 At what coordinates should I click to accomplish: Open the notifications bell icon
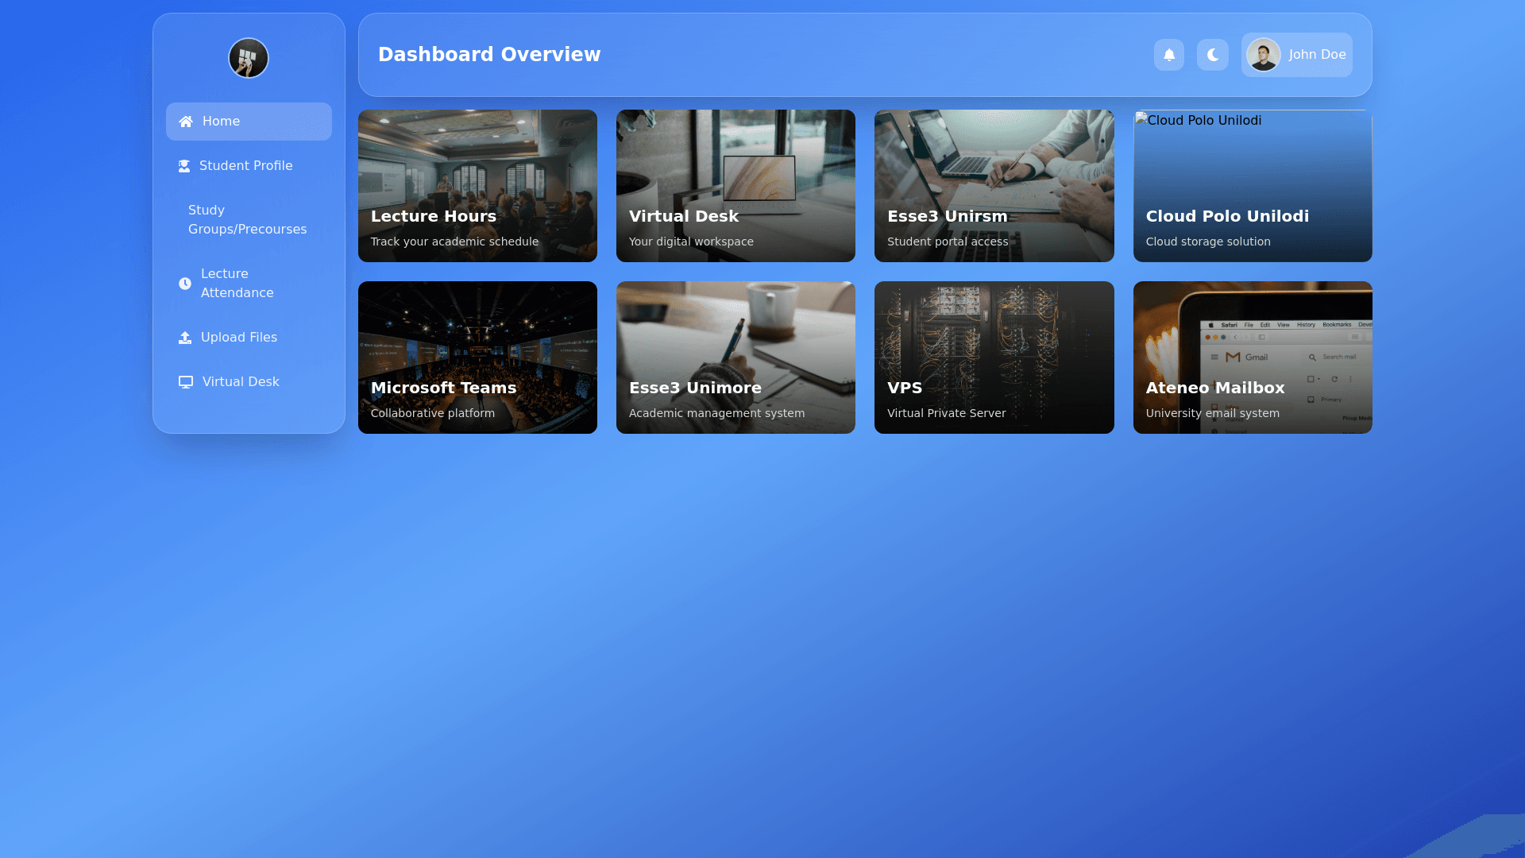coord(1168,55)
